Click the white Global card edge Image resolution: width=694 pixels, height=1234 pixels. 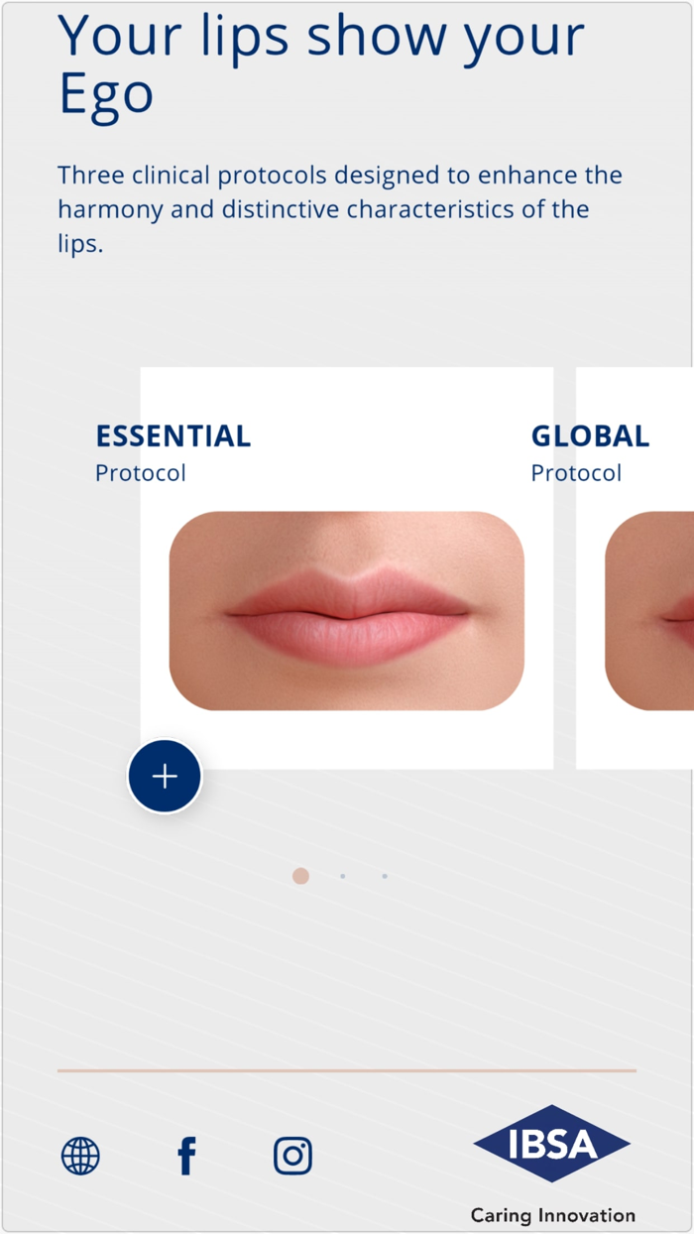635,739
